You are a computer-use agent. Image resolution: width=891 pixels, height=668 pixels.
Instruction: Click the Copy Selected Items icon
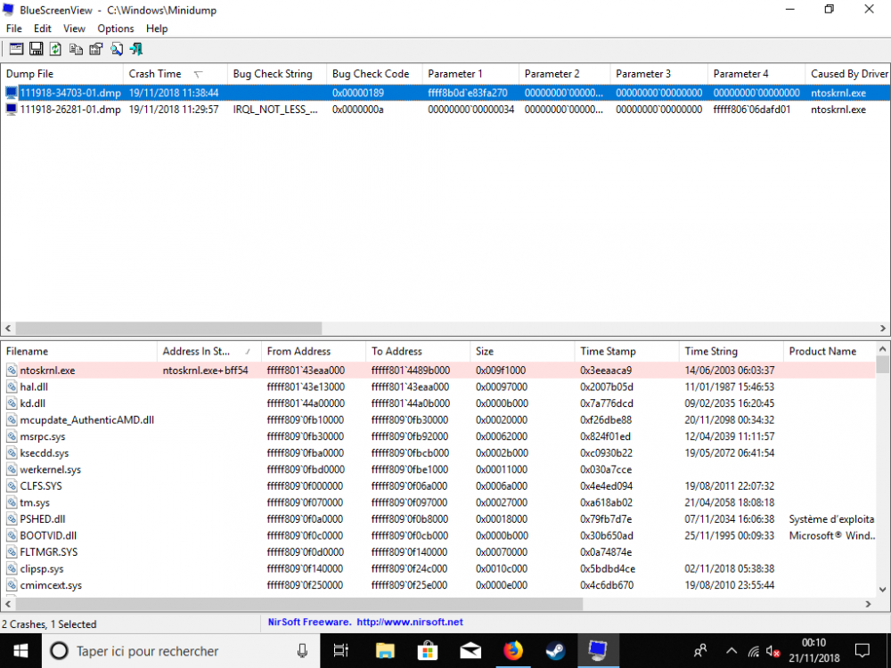[76, 49]
